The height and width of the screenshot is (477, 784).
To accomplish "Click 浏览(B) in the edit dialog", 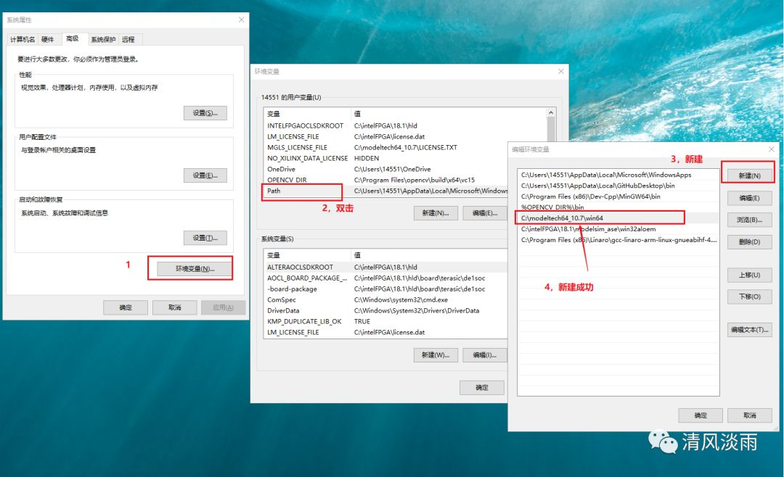I will (x=751, y=219).
